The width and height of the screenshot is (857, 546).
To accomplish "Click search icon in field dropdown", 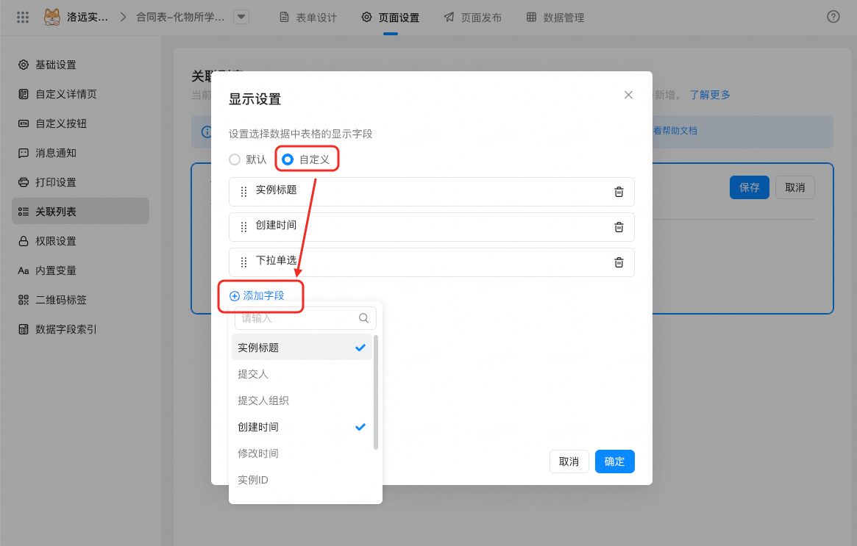I will tap(363, 318).
